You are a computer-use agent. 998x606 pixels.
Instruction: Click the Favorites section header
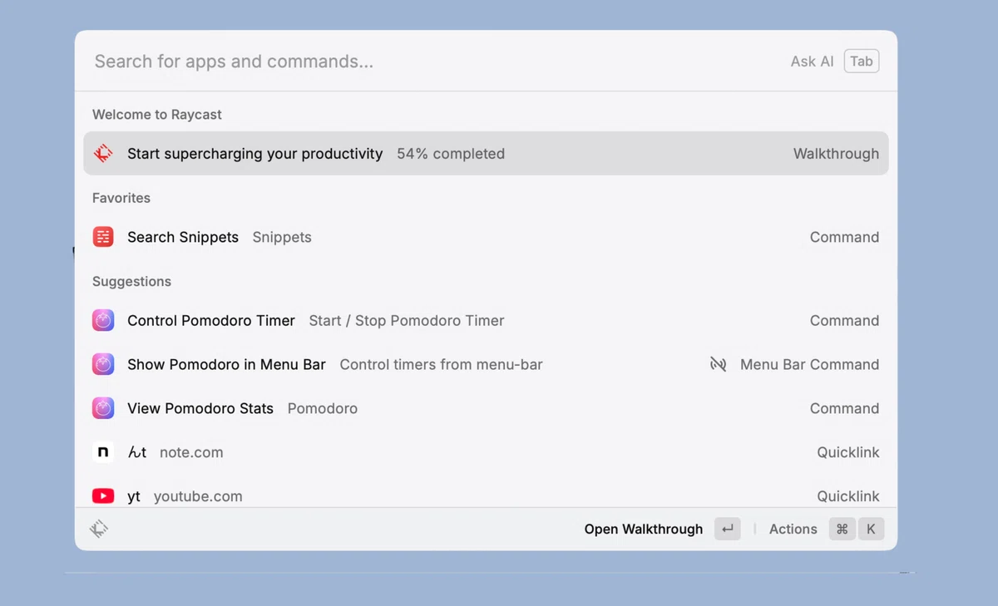[121, 198]
